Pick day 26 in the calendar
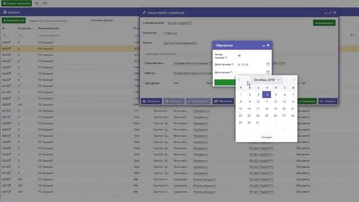 pos(275,116)
